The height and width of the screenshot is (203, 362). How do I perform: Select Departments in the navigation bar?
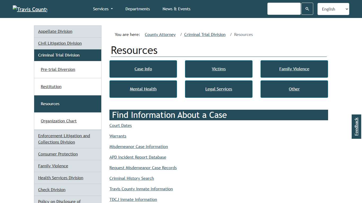point(138,9)
